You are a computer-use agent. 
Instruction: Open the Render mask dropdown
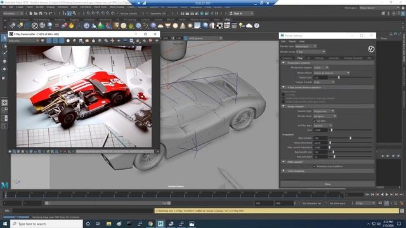(x=325, y=116)
